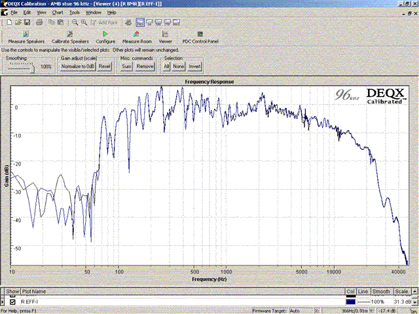Screen dimensions: 419x314
Task: Open the Measure Speakers tool
Action: click(x=26, y=37)
